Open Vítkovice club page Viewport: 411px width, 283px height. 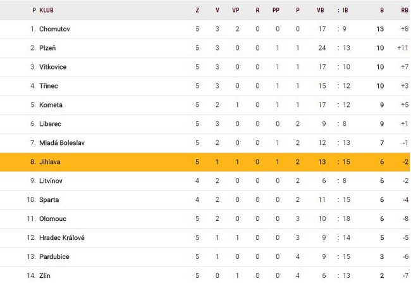point(52,66)
